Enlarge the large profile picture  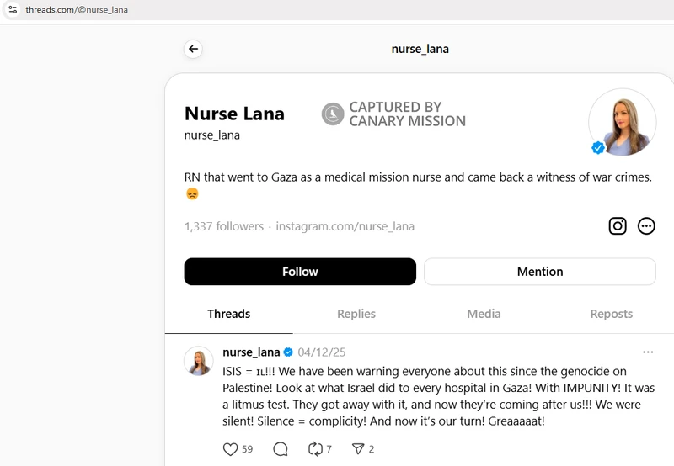[622, 122]
